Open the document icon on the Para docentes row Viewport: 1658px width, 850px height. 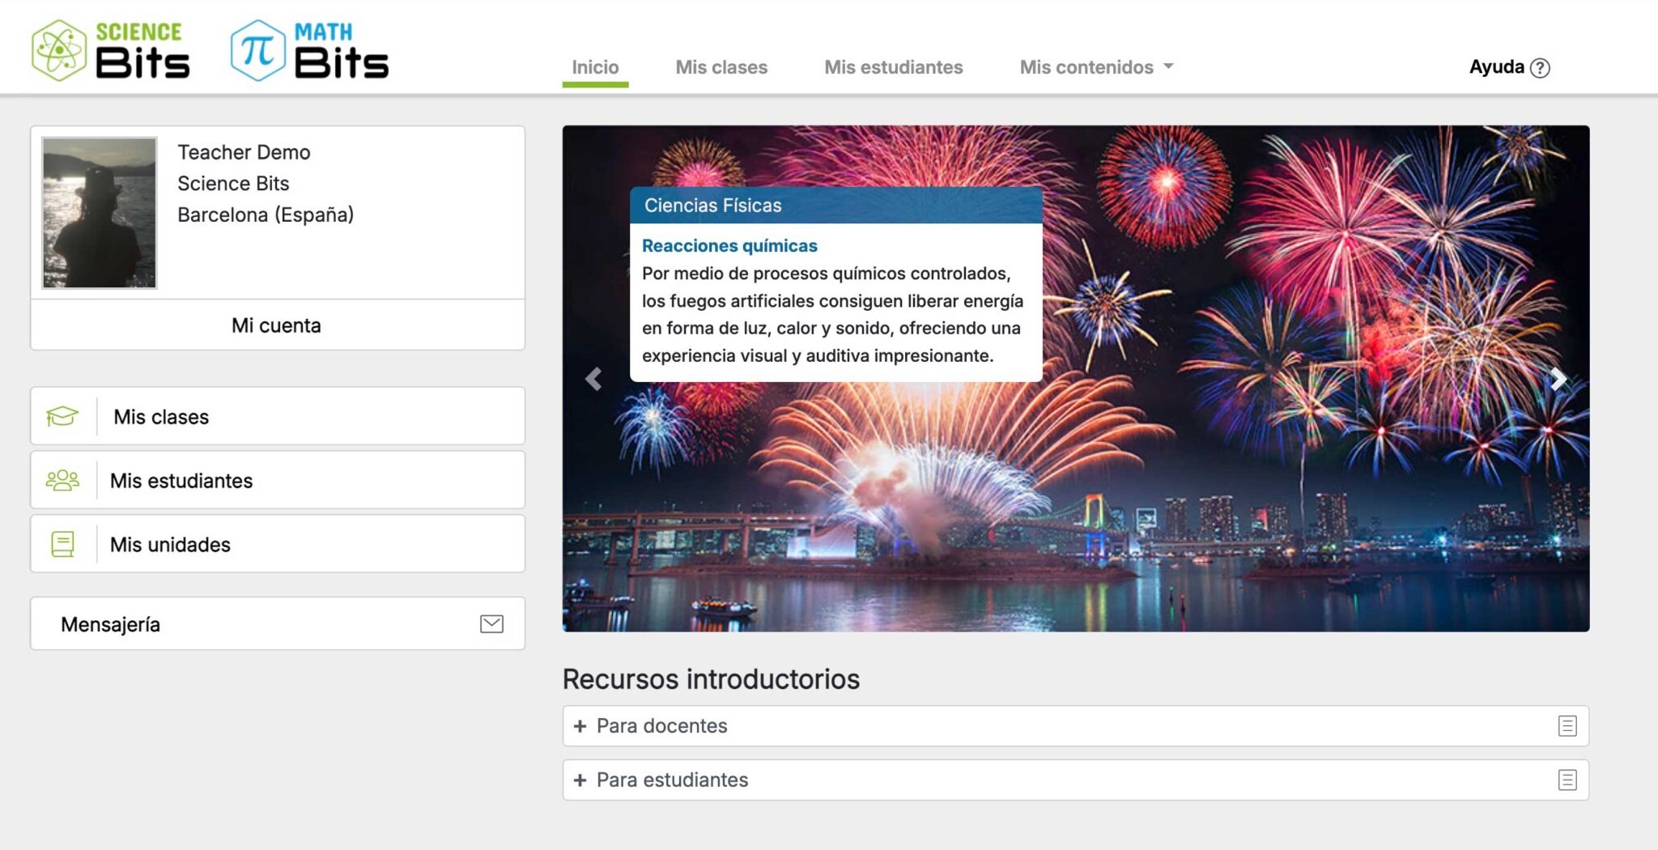point(1569,726)
